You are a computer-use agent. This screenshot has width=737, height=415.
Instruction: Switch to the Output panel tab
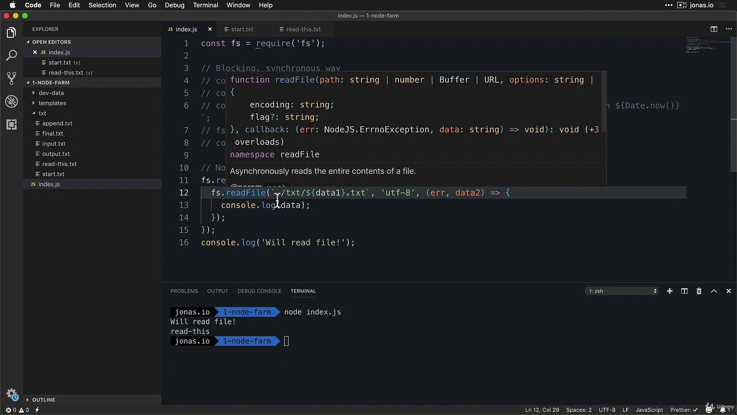[x=218, y=291]
